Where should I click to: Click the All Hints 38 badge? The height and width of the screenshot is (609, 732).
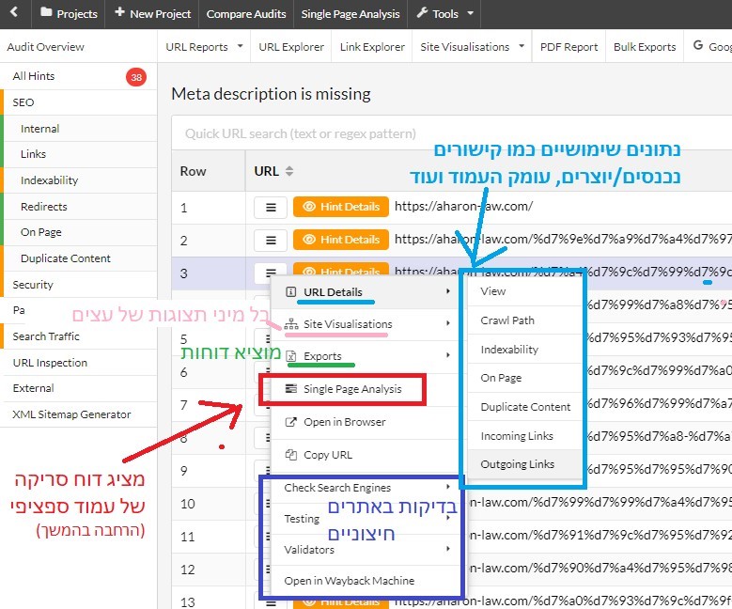point(136,77)
